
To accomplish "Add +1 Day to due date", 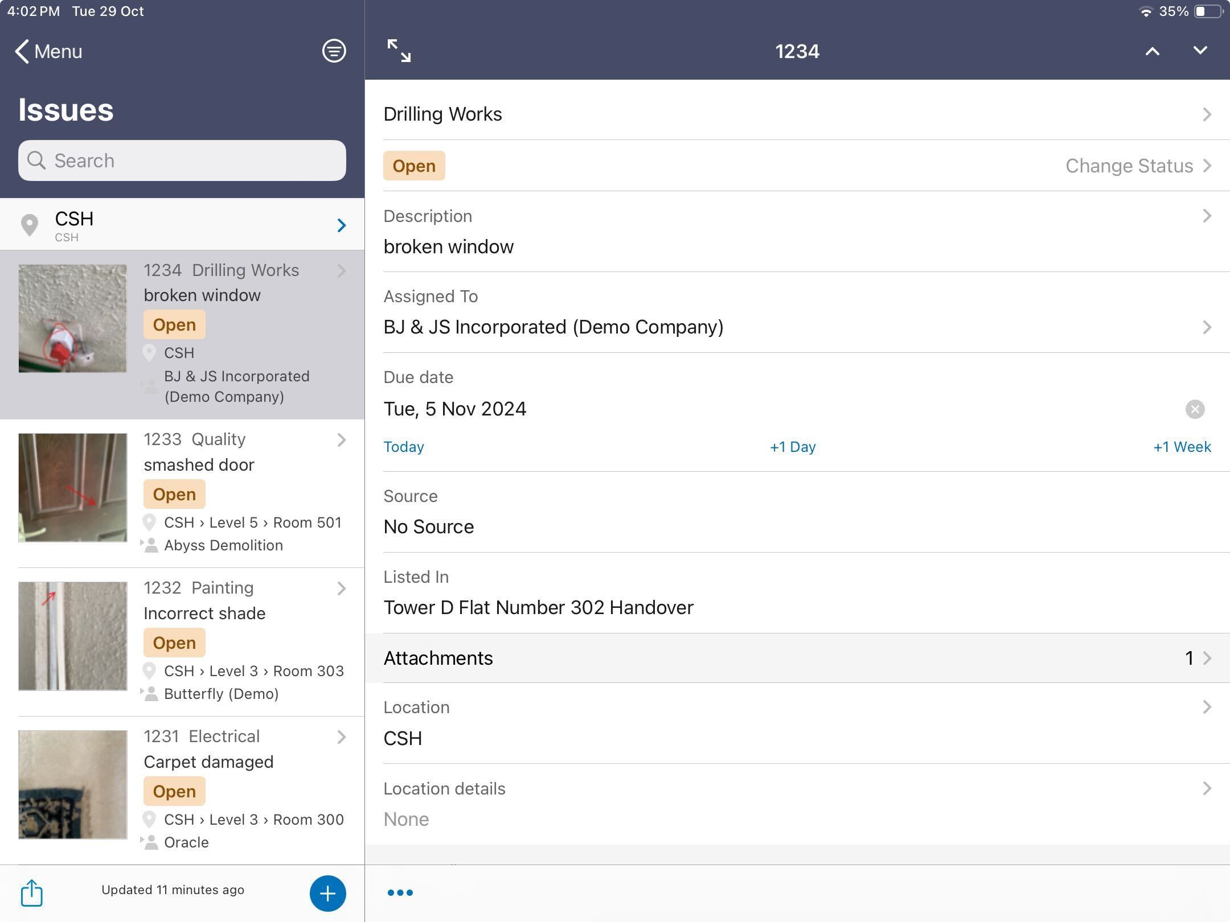I will (x=793, y=447).
